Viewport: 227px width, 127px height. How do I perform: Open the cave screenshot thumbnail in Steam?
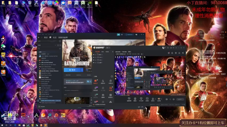(77, 100)
